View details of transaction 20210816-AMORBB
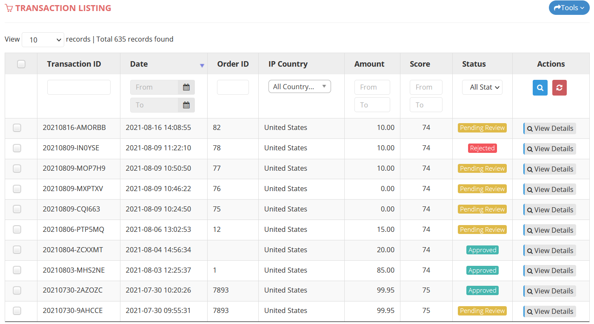This screenshot has height=324, width=594. click(x=550, y=128)
